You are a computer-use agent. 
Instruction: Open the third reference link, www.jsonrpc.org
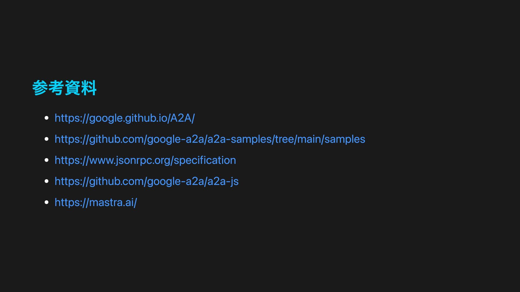(x=145, y=160)
